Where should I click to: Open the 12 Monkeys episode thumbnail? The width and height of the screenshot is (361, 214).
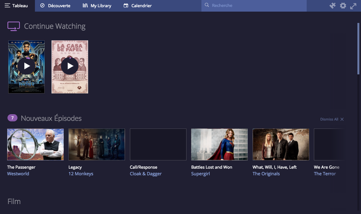pos(97,144)
